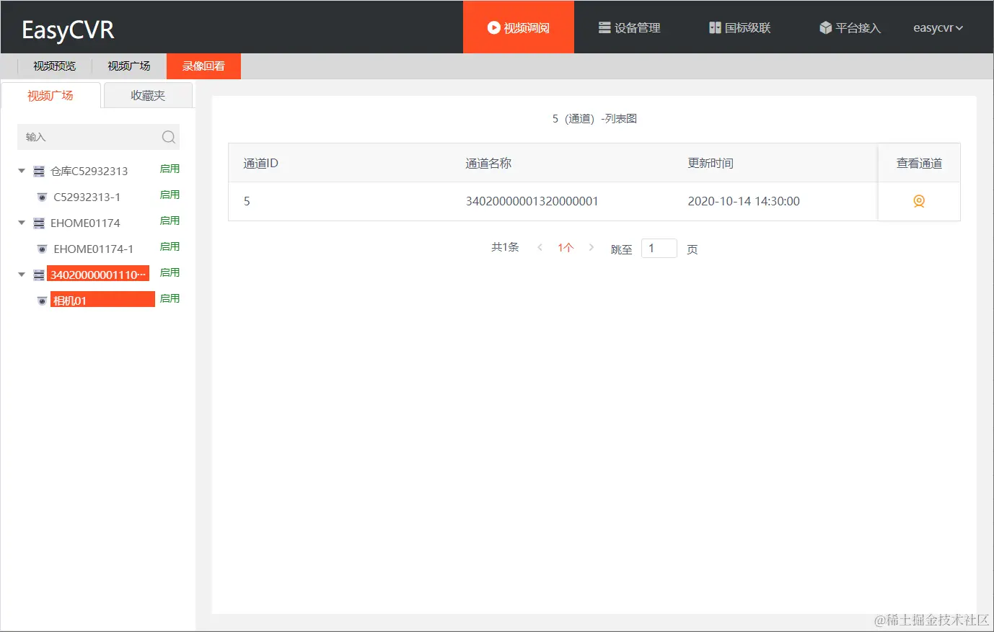Image resolution: width=994 pixels, height=632 pixels.
Task: Switch to the 收藏夹 tab
Action: 147,94
